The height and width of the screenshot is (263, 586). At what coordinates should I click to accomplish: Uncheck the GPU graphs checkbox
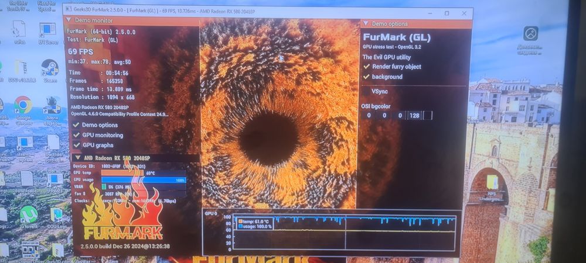76,145
